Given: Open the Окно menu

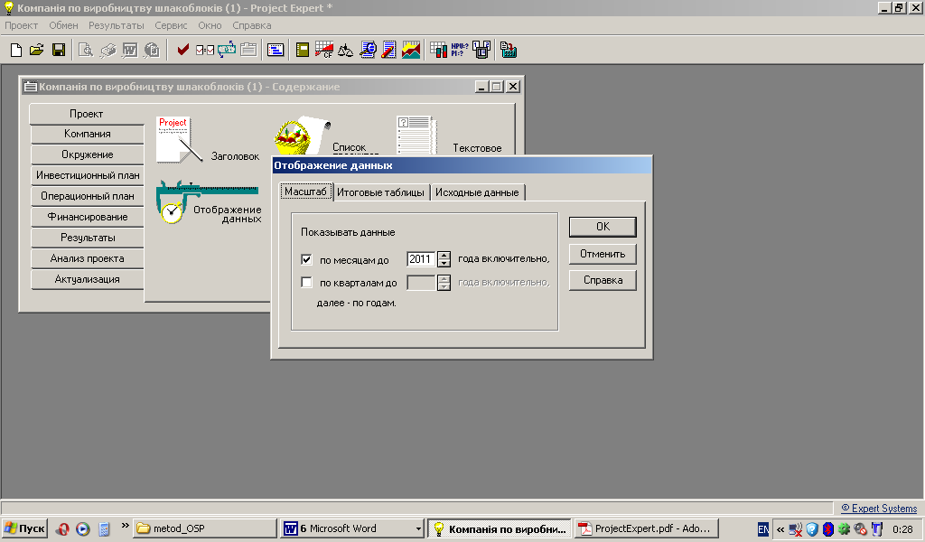Looking at the screenshot, I should [210, 25].
